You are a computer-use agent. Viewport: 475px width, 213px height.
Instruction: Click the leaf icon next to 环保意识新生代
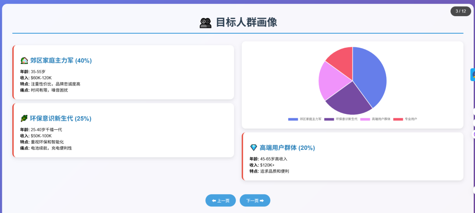pos(24,119)
